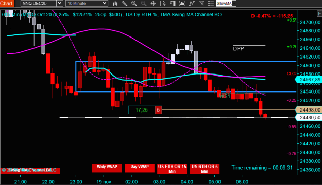322x185 pixels.
Task: Click the Day VWAP button
Action: (140, 168)
